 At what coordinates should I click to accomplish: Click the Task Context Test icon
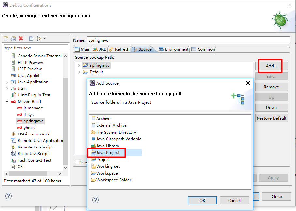pyautogui.click(x=13, y=160)
